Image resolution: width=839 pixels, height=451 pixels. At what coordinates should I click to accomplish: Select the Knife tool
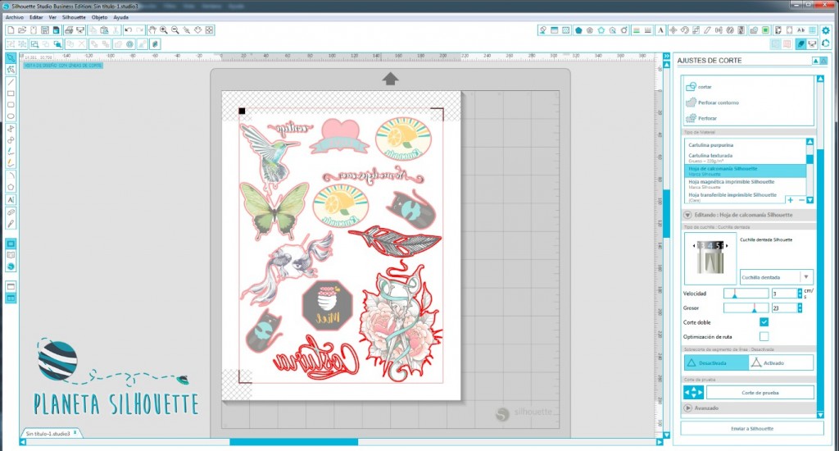tap(11, 224)
